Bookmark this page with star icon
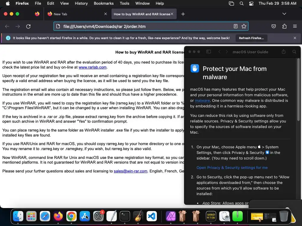Image resolution: width=302 pixels, height=226 pixels. [x=244, y=26]
